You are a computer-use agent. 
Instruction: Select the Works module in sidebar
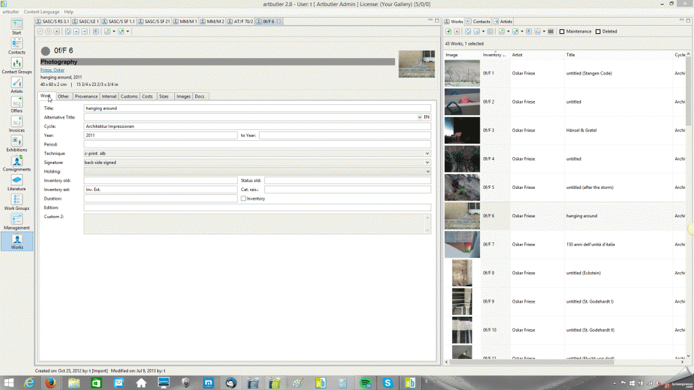pos(17,242)
